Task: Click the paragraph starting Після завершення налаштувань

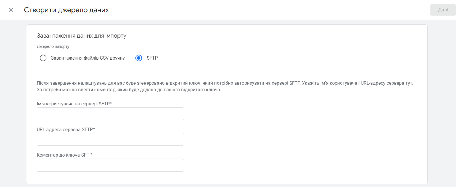Action: (225, 86)
